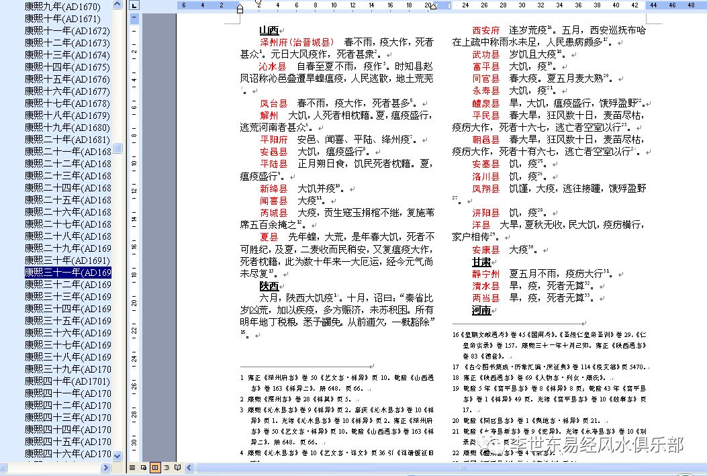Image resolution: width=707 pixels, height=476 pixels.
Task: Jump to 康熙三十年(AD1691) heading
Action: pos(66,260)
